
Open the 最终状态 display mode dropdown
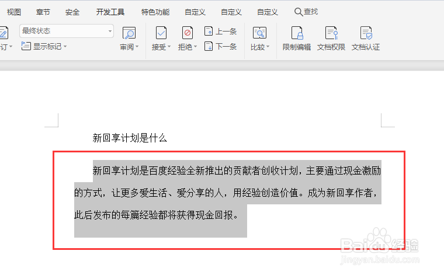coord(67,31)
